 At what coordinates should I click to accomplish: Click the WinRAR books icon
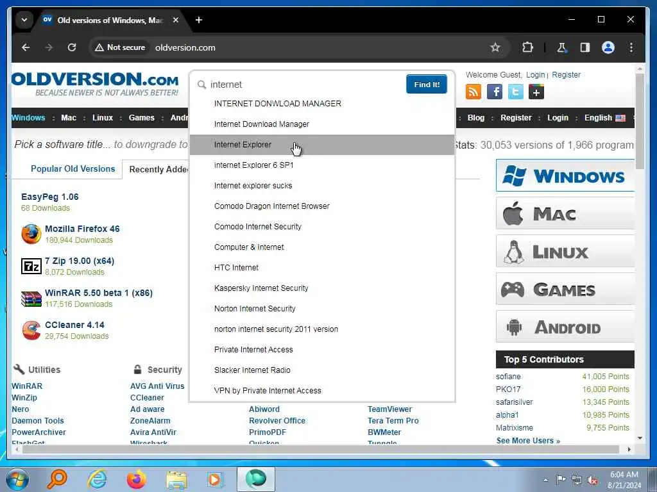31,299
